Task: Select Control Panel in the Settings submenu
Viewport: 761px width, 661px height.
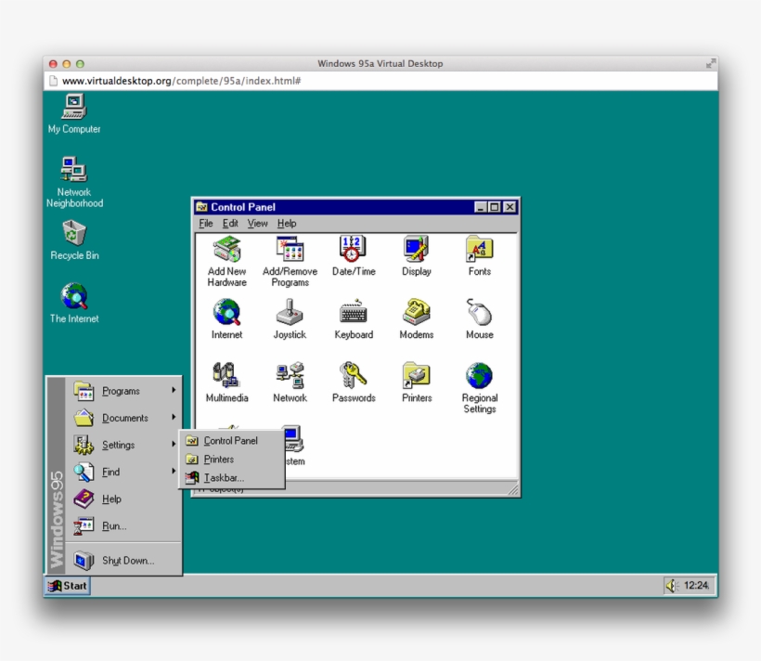Action: point(231,441)
